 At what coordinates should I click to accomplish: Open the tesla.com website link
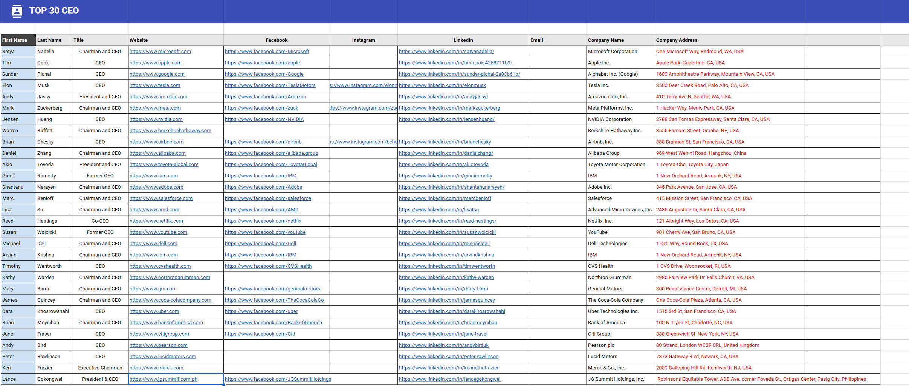click(155, 85)
